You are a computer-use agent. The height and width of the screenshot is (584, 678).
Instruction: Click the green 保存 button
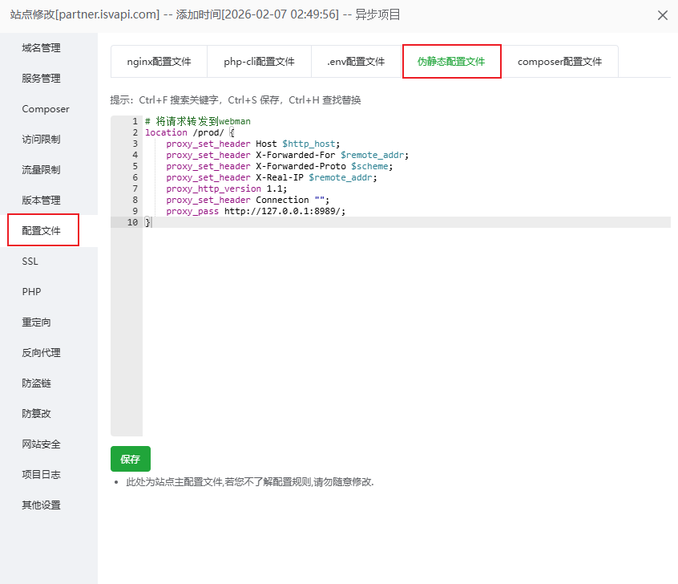130,459
